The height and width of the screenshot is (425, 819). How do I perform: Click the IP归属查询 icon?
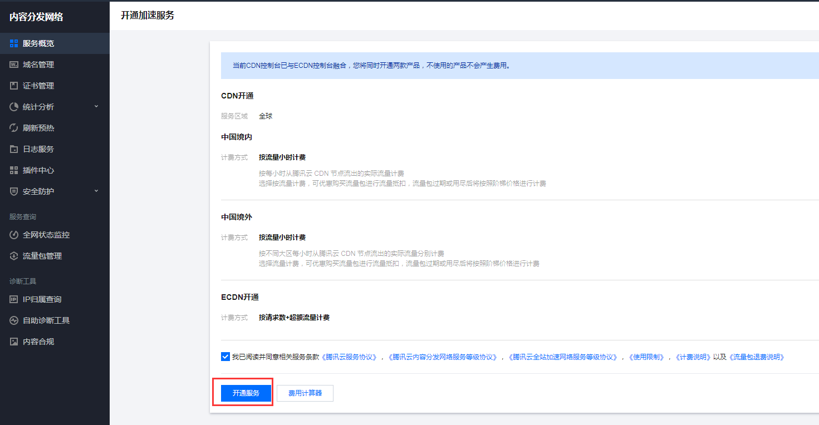14,299
